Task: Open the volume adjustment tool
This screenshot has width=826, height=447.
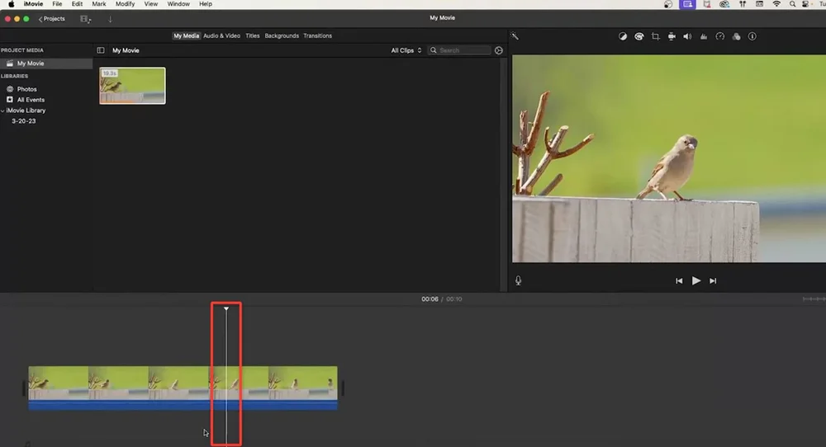Action: pos(687,36)
